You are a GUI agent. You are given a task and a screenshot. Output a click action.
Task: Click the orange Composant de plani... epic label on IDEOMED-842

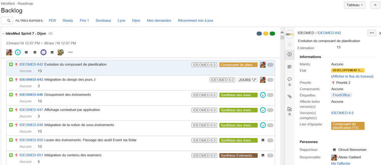pos(238,65)
